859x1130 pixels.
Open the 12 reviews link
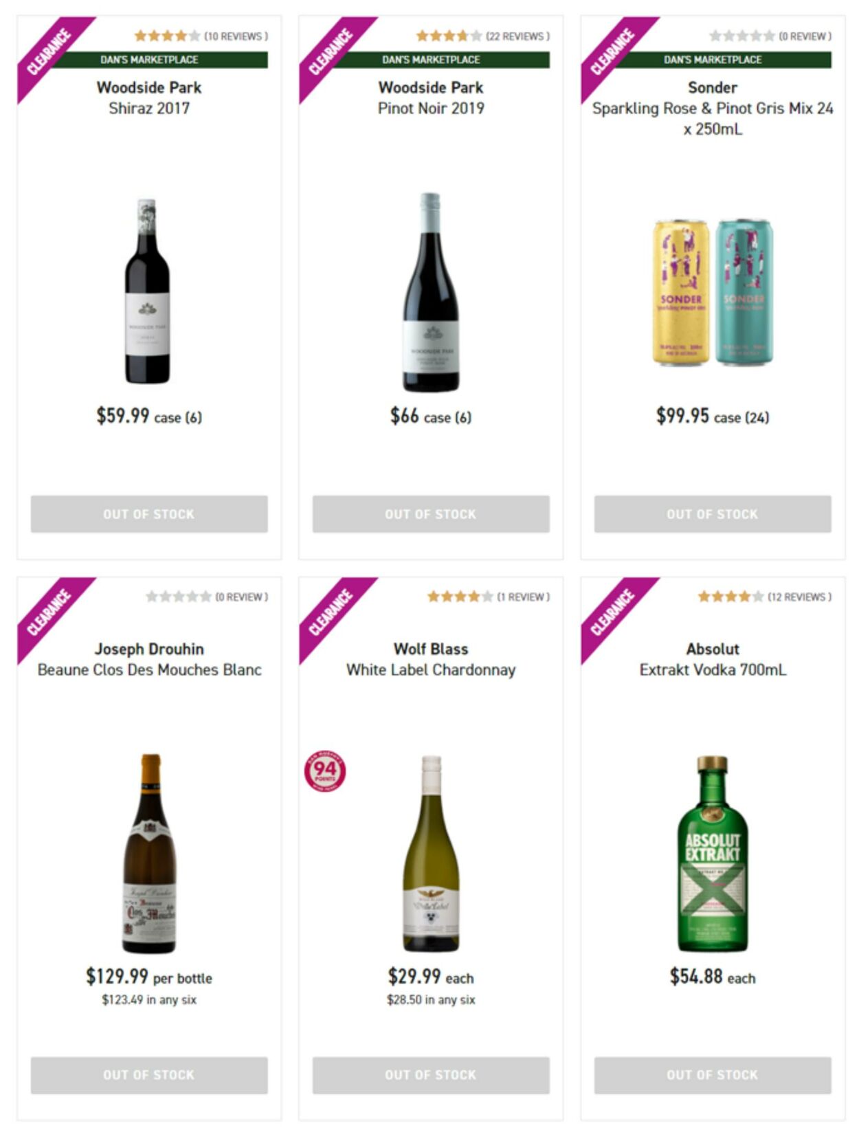[x=799, y=597]
